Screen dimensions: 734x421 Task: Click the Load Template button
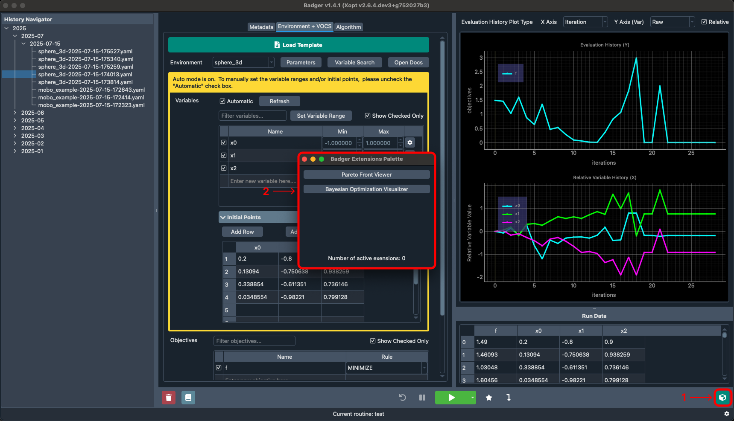coord(298,45)
